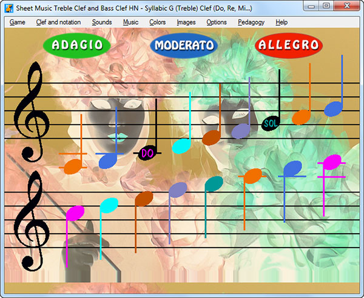Click orange ledger-line note above lower staff
This screenshot has height=298, width=364.
(x=253, y=176)
